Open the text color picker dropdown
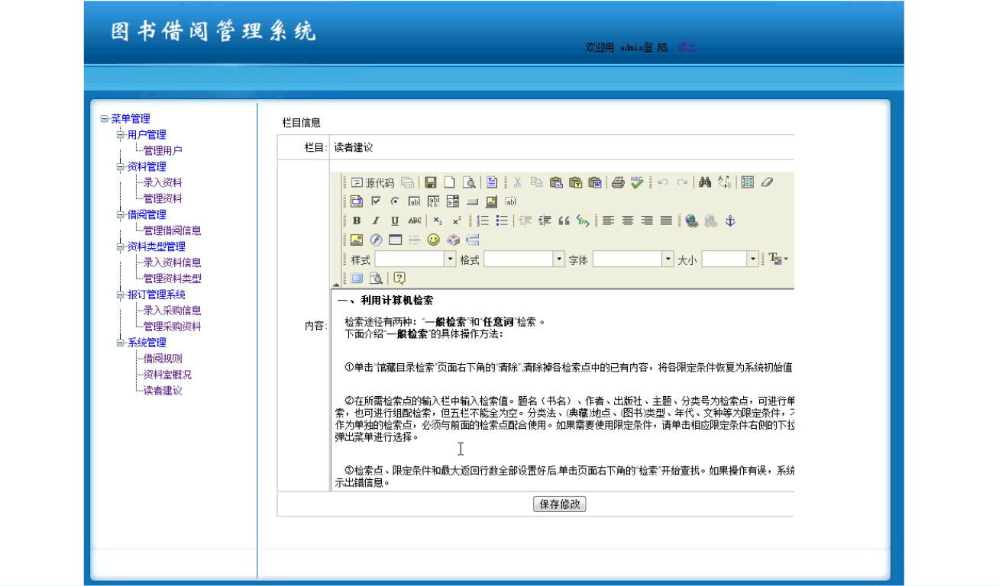The height and width of the screenshot is (586, 999). tap(779, 259)
